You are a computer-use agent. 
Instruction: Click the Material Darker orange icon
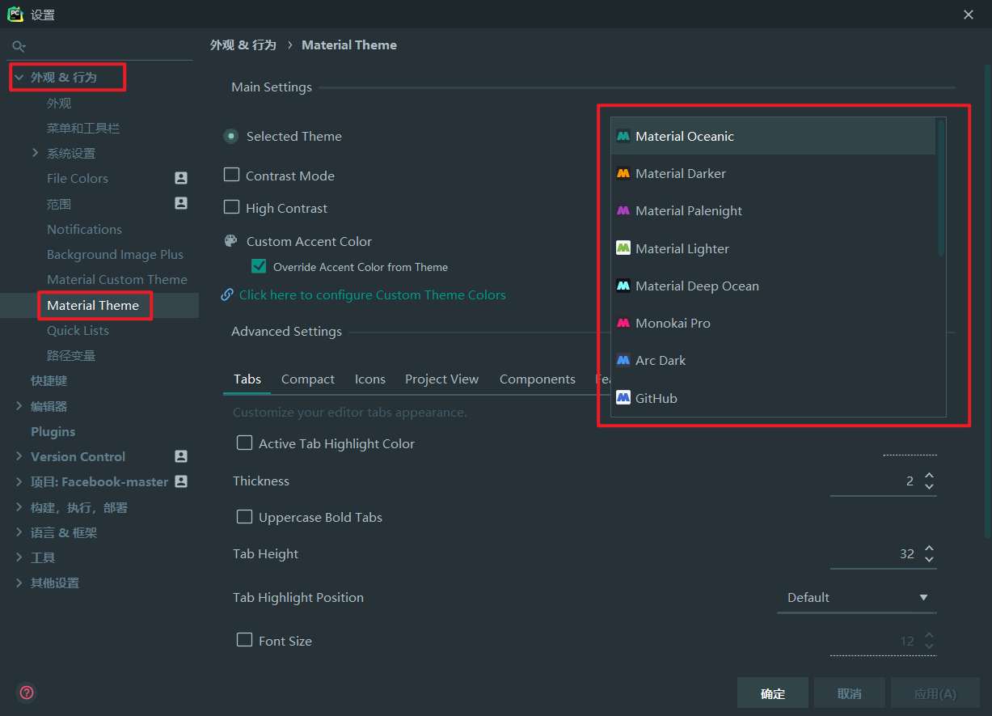(623, 173)
